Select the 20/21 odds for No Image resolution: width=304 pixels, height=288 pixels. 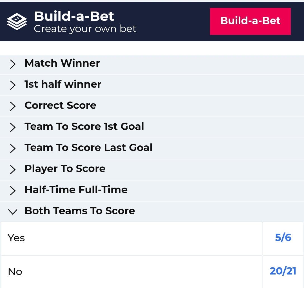coord(283,271)
